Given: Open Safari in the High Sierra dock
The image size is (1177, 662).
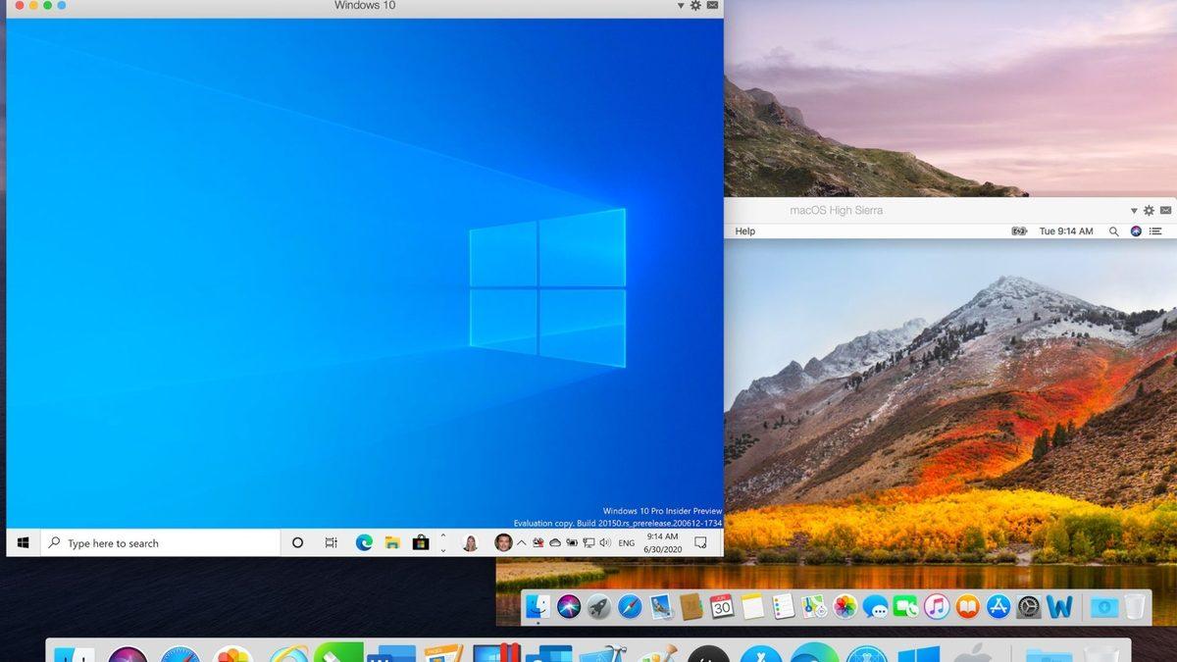Looking at the screenshot, I should click(630, 607).
